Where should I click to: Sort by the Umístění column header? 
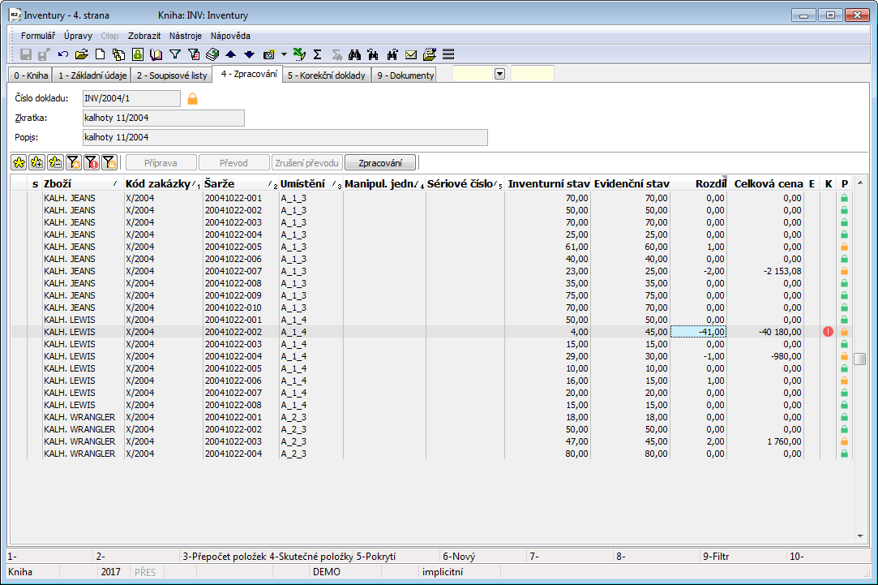311,184
